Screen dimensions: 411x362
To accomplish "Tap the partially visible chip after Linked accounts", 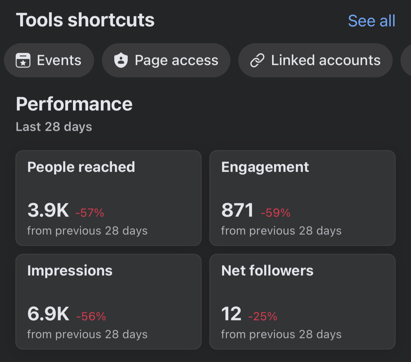I will [x=407, y=60].
